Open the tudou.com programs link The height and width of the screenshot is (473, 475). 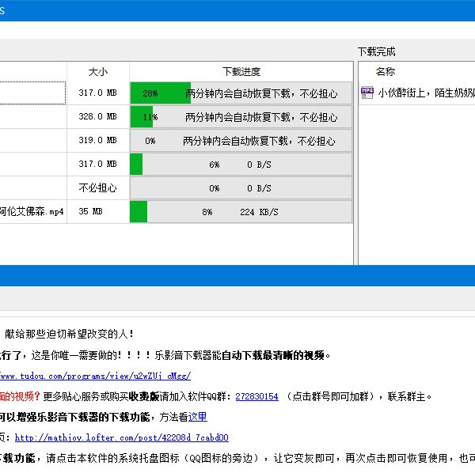coord(95,377)
